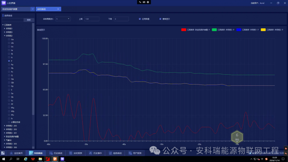This screenshot has height=162, width=288.
Task: Click the 搜索 button
Action: [29, 20]
